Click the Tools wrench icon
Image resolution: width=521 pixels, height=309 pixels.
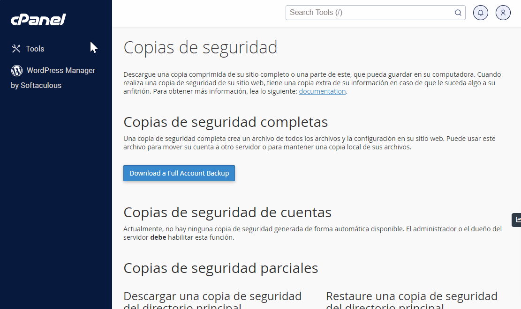(x=16, y=49)
